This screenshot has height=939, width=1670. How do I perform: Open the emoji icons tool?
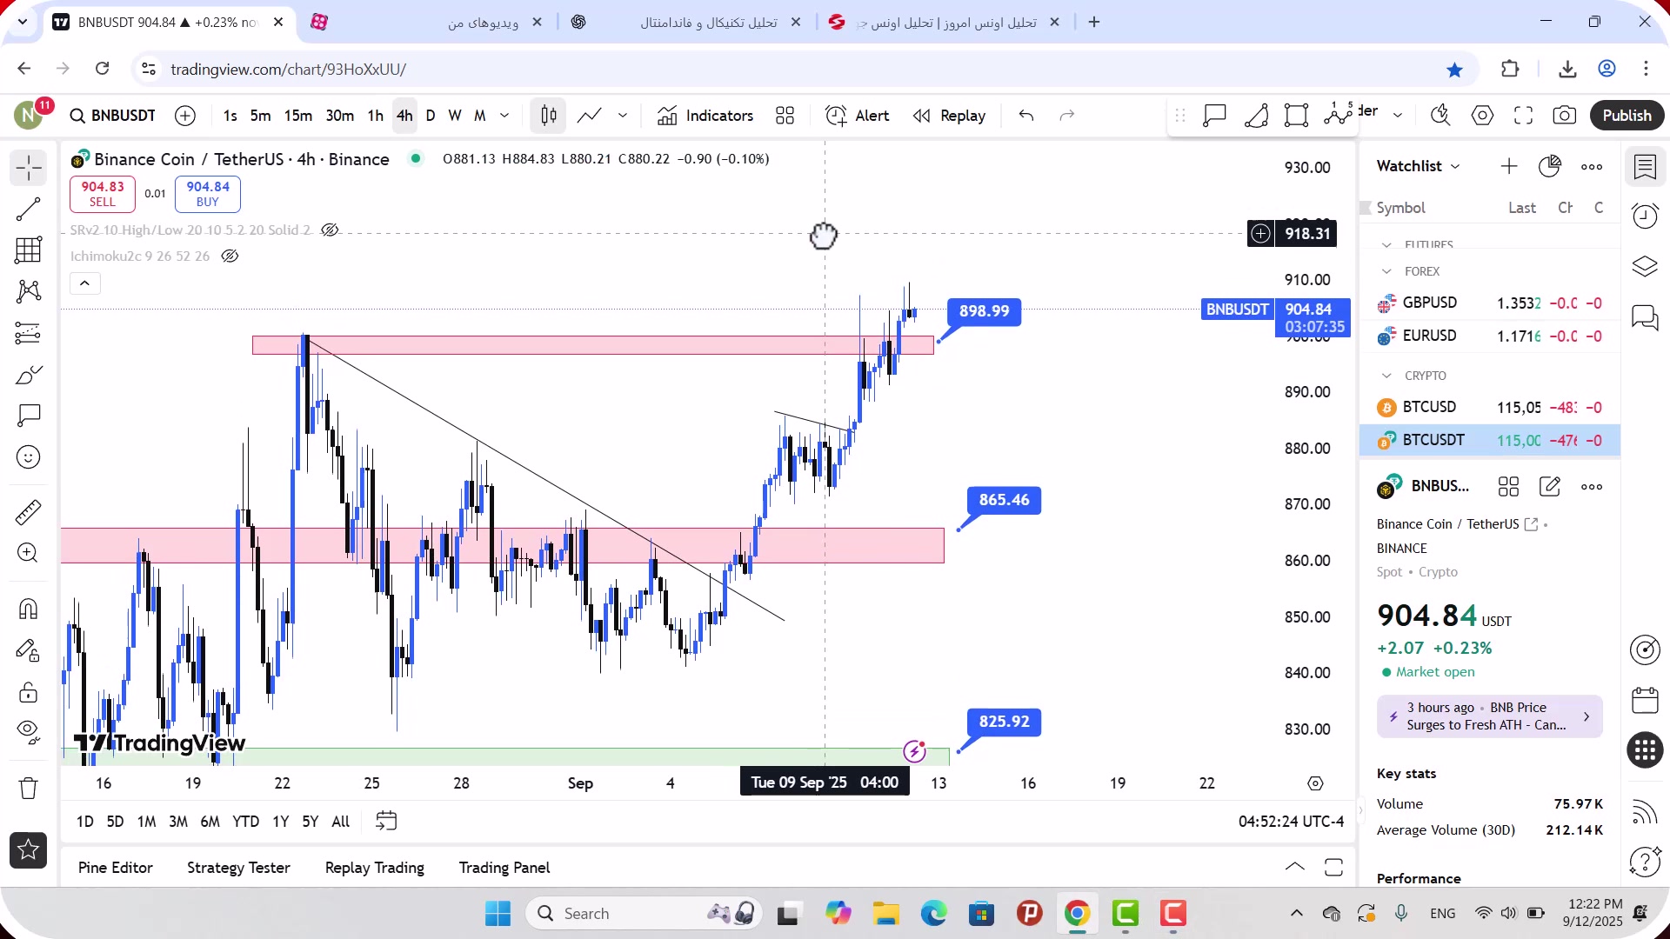28,457
